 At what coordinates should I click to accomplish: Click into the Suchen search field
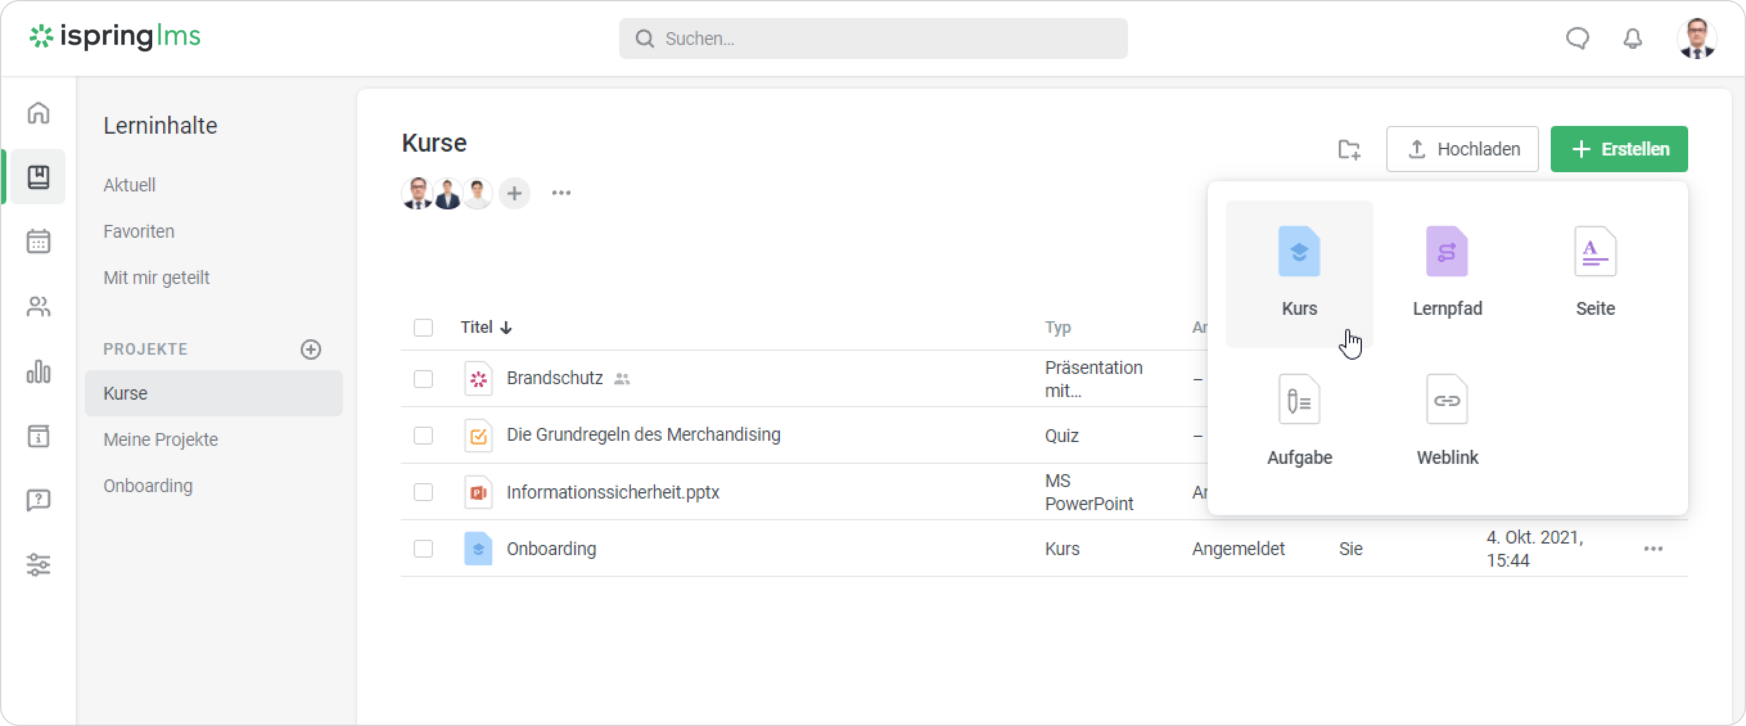pos(873,39)
